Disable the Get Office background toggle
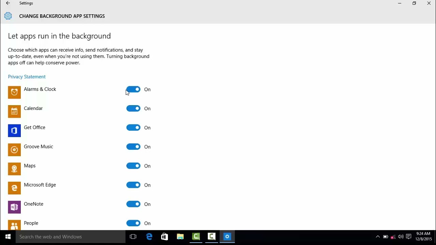The height and width of the screenshot is (245, 436). tap(133, 128)
